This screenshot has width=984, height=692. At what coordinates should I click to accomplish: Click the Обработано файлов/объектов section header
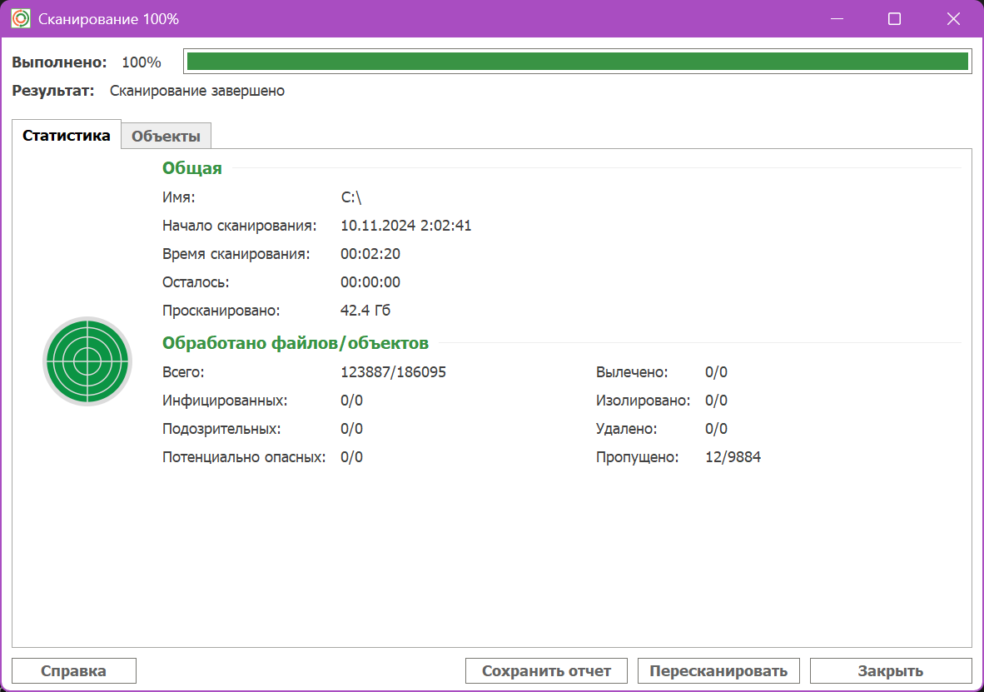(296, 342)
